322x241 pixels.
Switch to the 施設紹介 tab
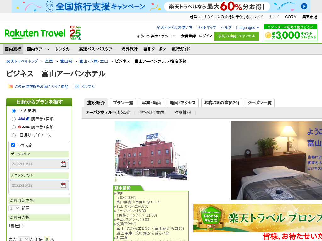point(96,103)
